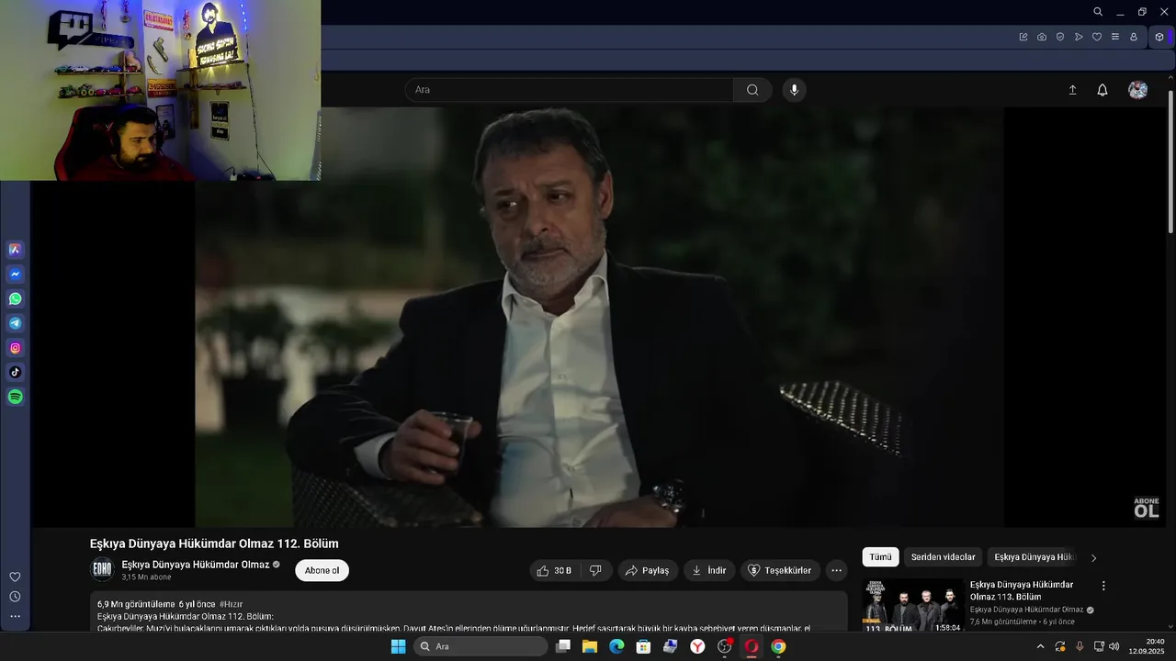Start voice search with microphone icon
The image size is (1176, 661).
[x=795, y=90]
